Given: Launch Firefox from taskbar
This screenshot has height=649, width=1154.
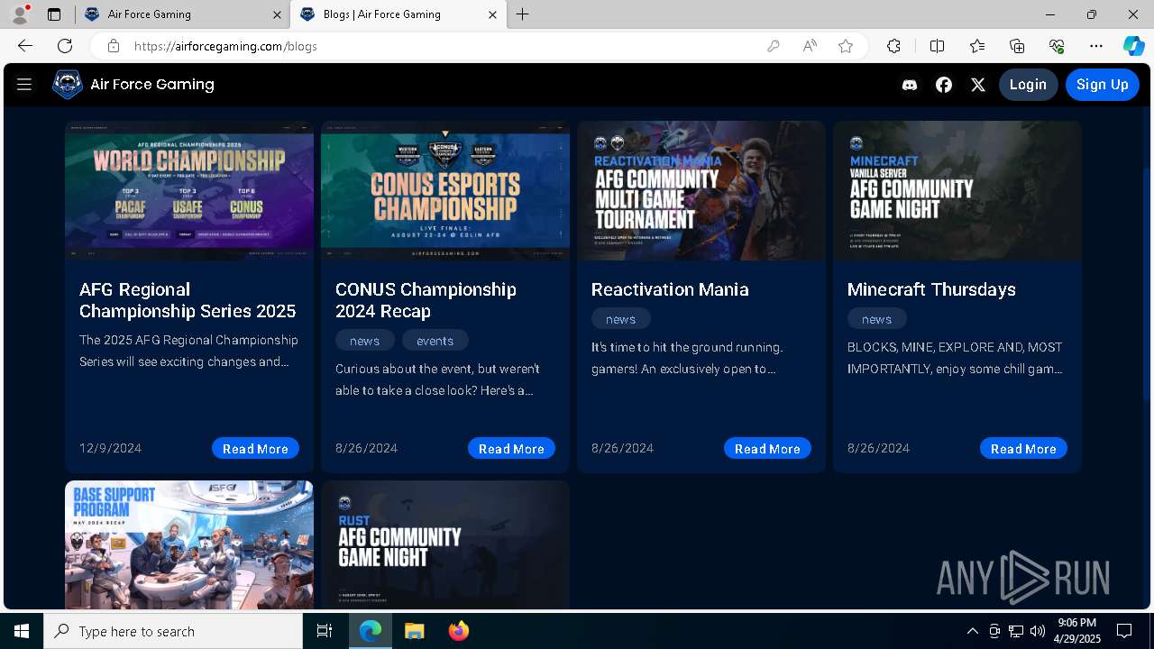Looking at the screenshot, I should (x=458, y=631).
